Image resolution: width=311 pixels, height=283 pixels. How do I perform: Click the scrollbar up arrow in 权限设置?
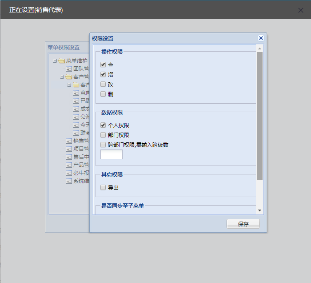click(259, 49)
